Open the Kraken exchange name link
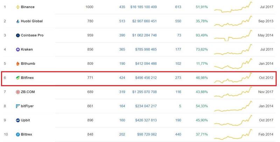The width and height of the screenshot is (280, 142). pyautogui.click(x=27, y=49)
